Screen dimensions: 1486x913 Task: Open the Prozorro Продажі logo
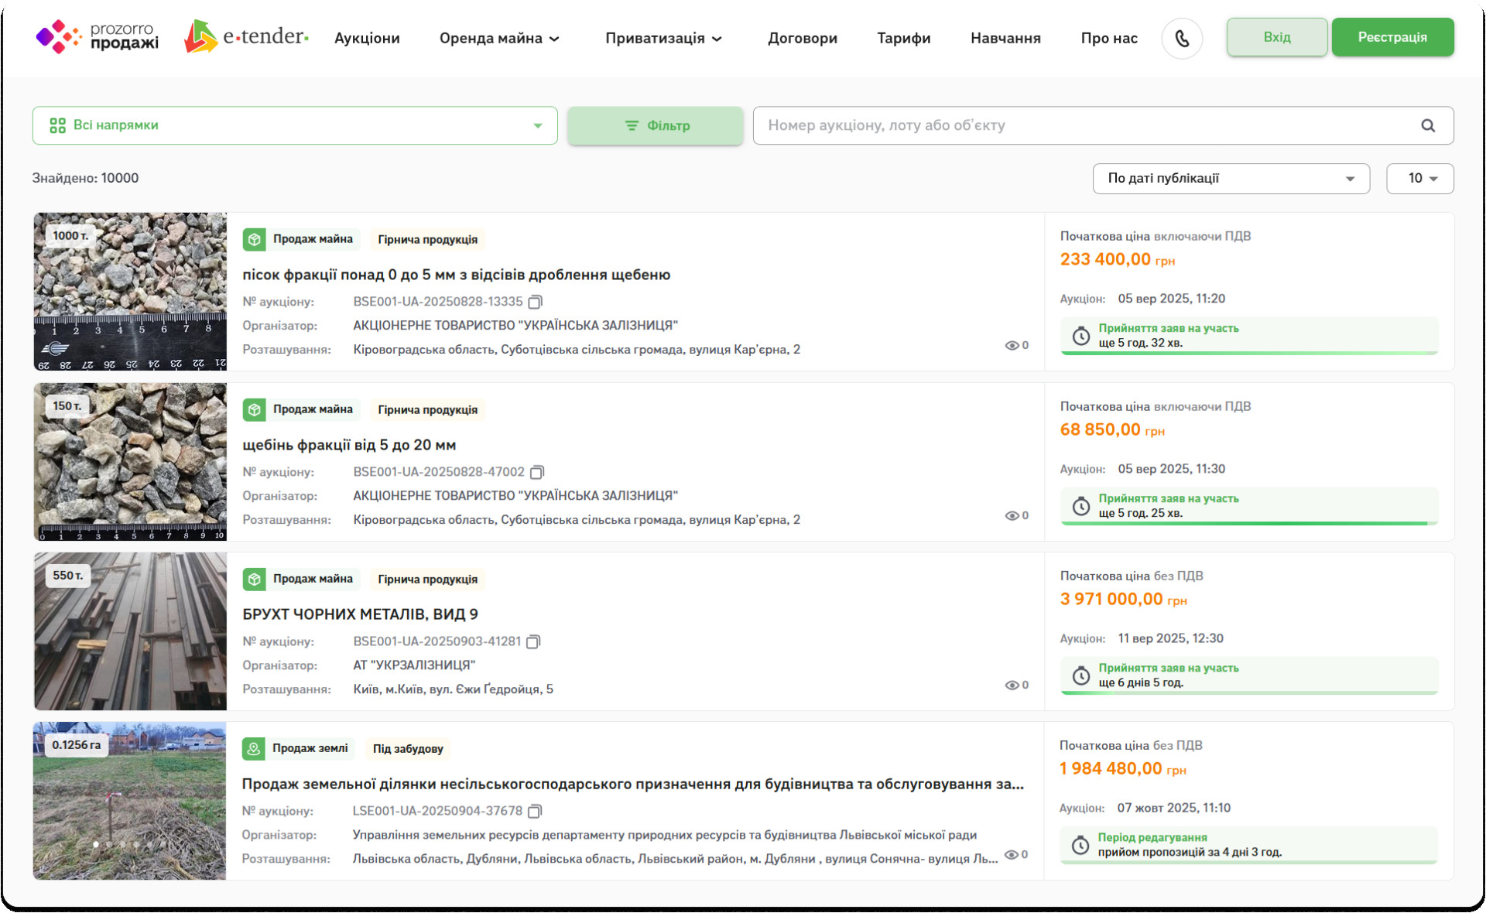[97, 36]
